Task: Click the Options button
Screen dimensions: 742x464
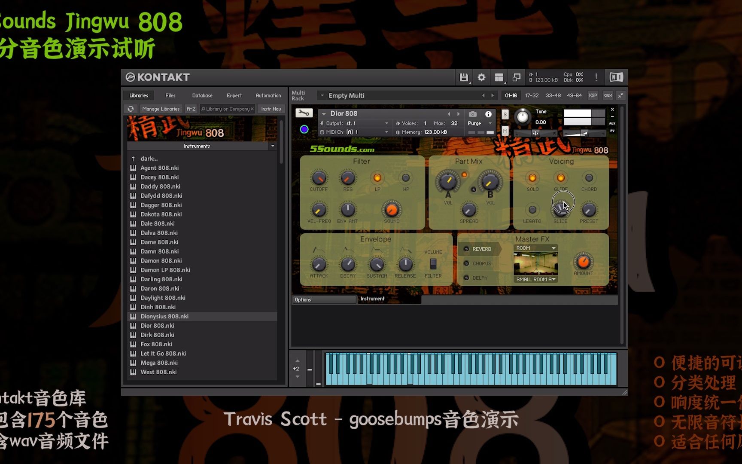Action: coord(324,299)
